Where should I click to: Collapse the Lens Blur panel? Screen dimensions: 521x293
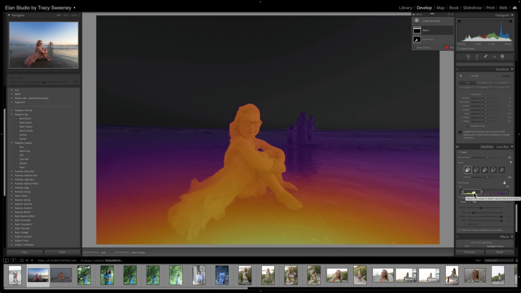click(512, 147)
